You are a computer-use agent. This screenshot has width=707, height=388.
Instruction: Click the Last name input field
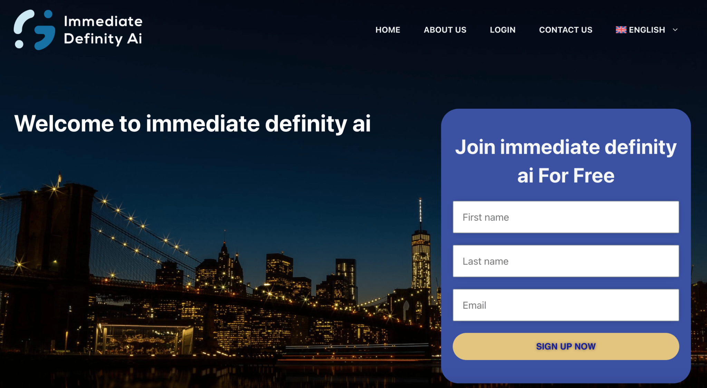(566, 261)
